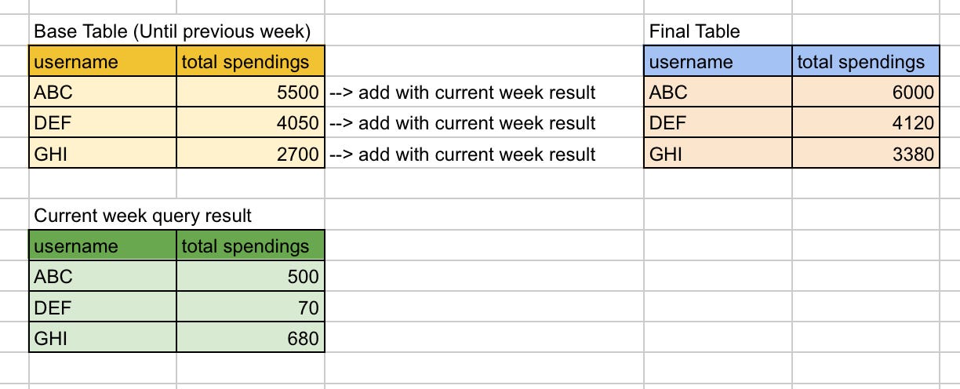Select the cell with value 4050
960x389 pixels.
tap(250, 123)
